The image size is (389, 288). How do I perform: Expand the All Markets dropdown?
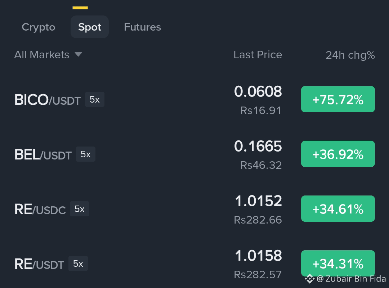tap(48, 55)
